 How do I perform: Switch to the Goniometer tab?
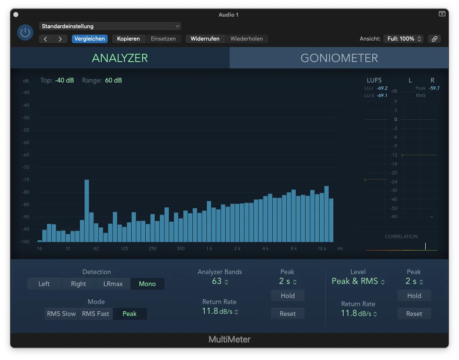[x=339, y=58]
